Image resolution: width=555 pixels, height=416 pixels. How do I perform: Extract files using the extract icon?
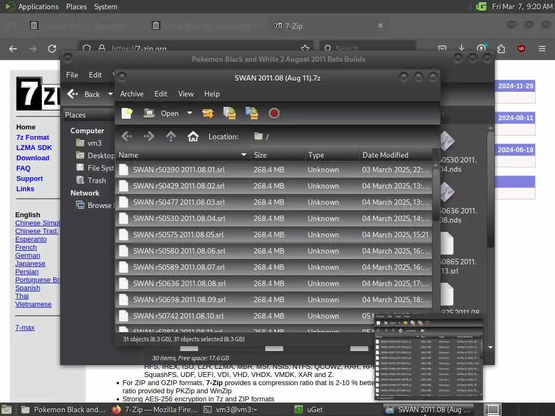[x=208, y=113]
